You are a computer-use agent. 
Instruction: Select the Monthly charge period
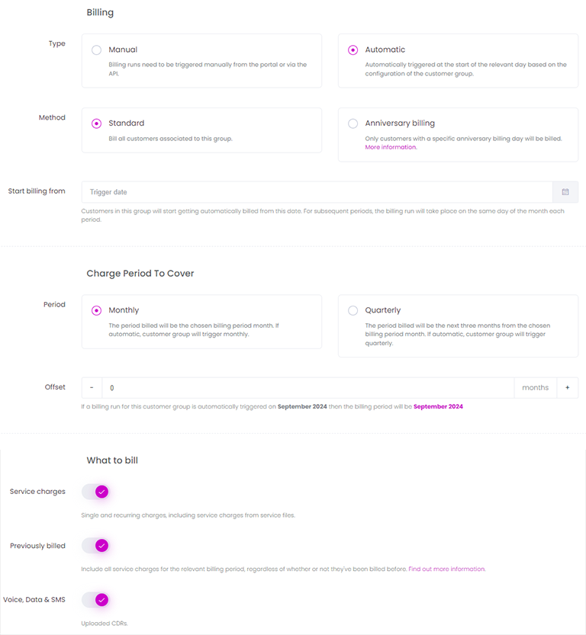point(96,310)
